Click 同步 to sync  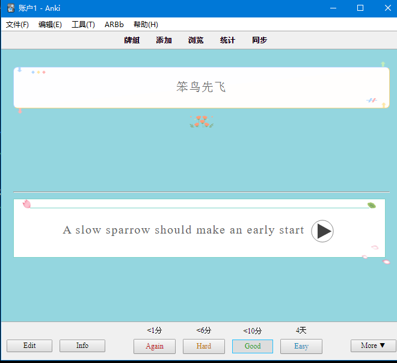point(259,40)
